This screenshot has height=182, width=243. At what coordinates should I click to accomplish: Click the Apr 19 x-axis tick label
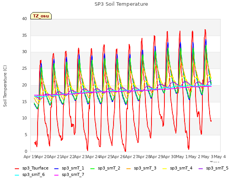pos(30,157)
